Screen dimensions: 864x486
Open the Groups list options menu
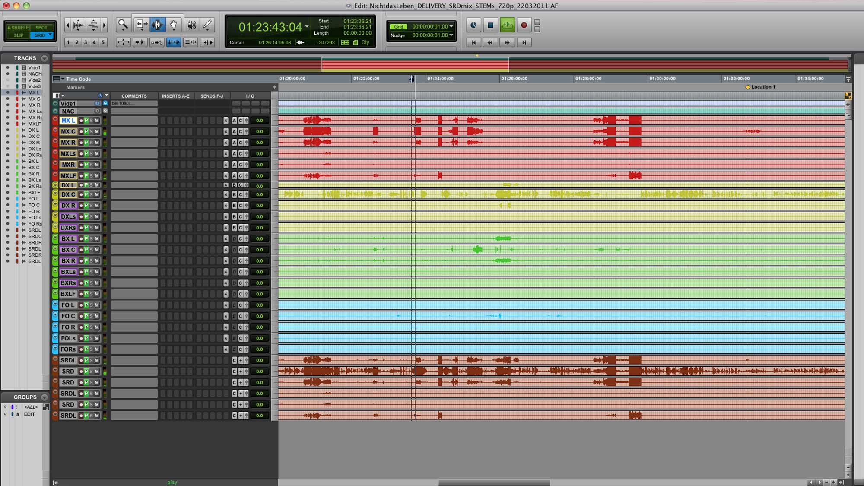(x=44, y=397)
